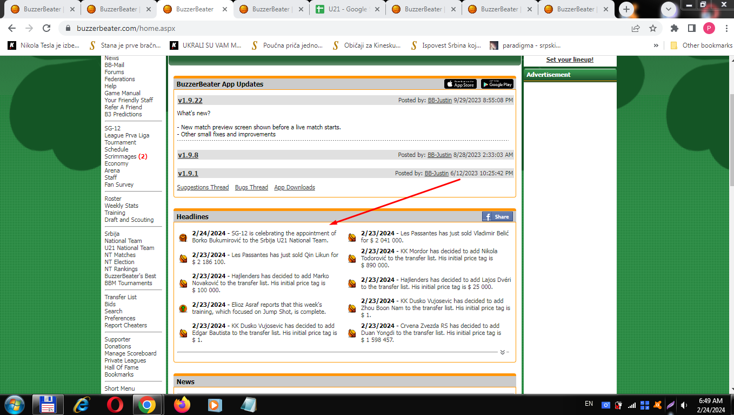Image resolution: width=734 pixels, height=415 pixels.
Task: Reload the page with the refresh icon
Action: click(46, 28)
